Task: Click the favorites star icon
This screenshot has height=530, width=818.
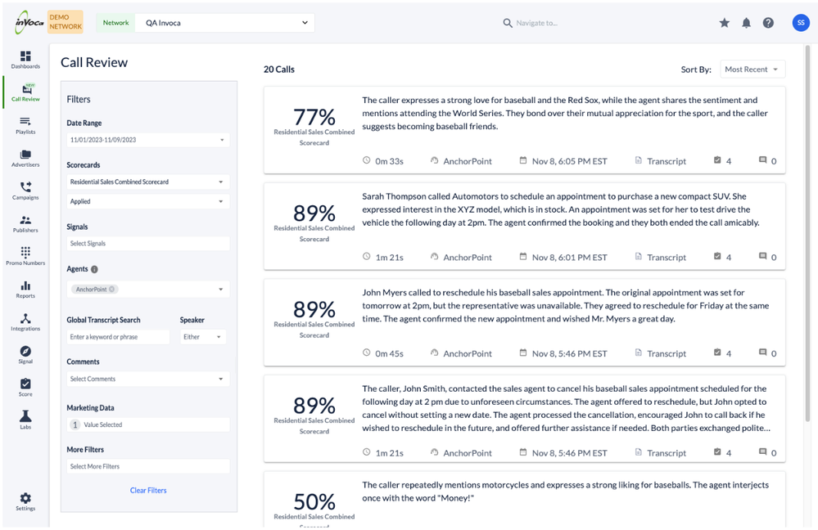Action: [724, 23]
